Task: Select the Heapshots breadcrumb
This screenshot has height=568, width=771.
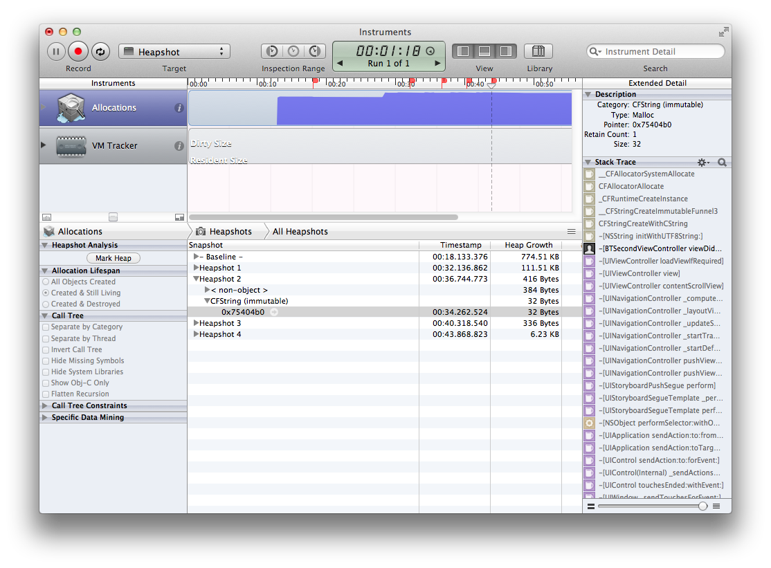Action: [224, 232]
